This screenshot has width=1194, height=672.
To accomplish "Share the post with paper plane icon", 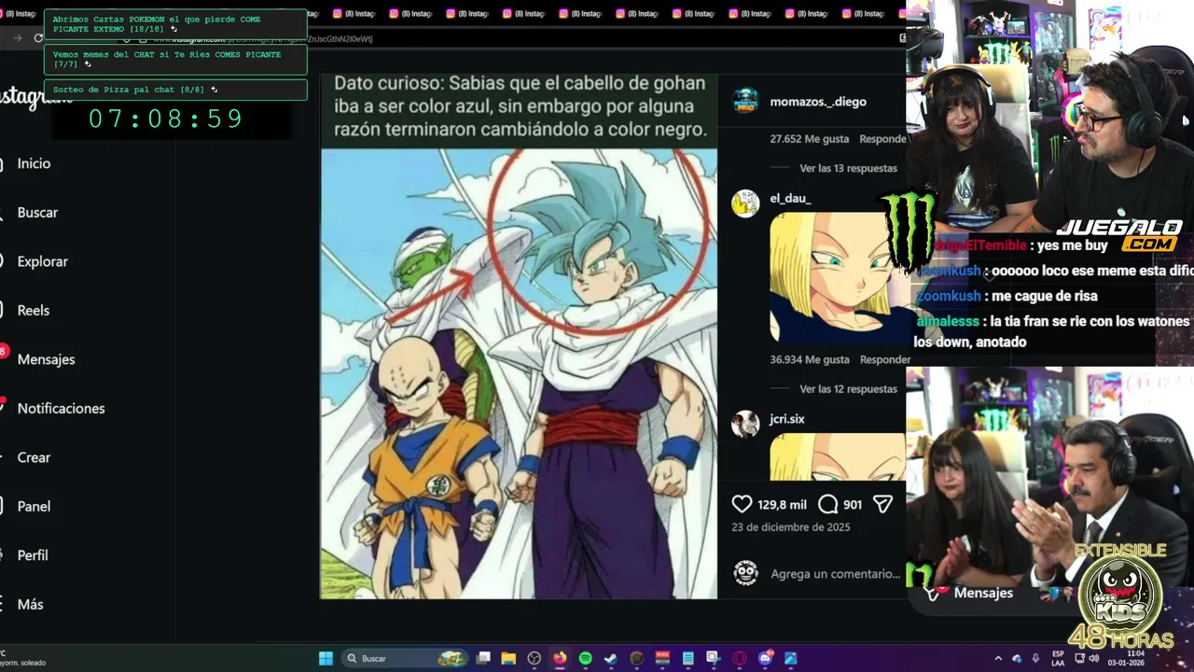I will click(x=882, y=504).
